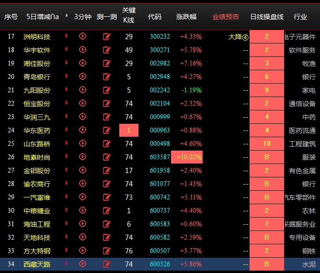
Task: Click the 测一测 edit icon for 九阳股份
Action: pyautogui.click(x=106, y=90)
